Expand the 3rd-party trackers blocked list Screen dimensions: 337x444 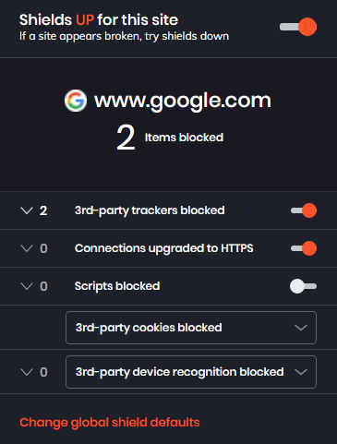27,210
